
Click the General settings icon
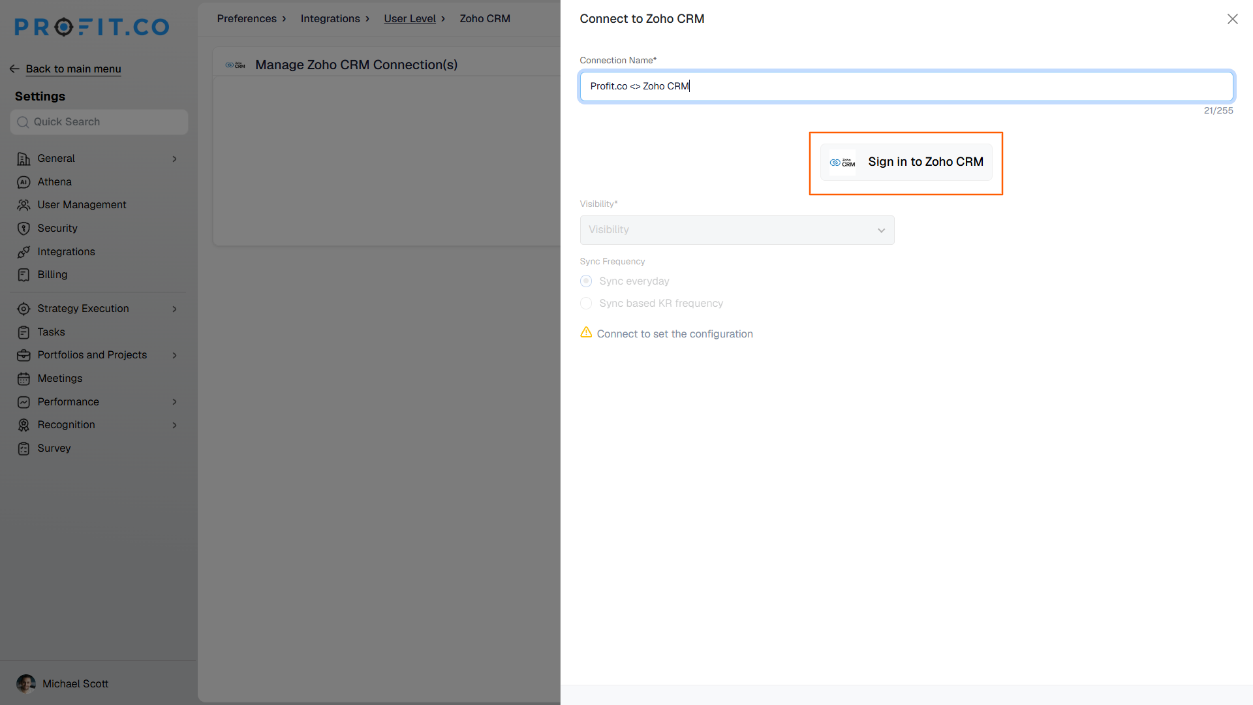pyautogui.click(x=23, y=159)
